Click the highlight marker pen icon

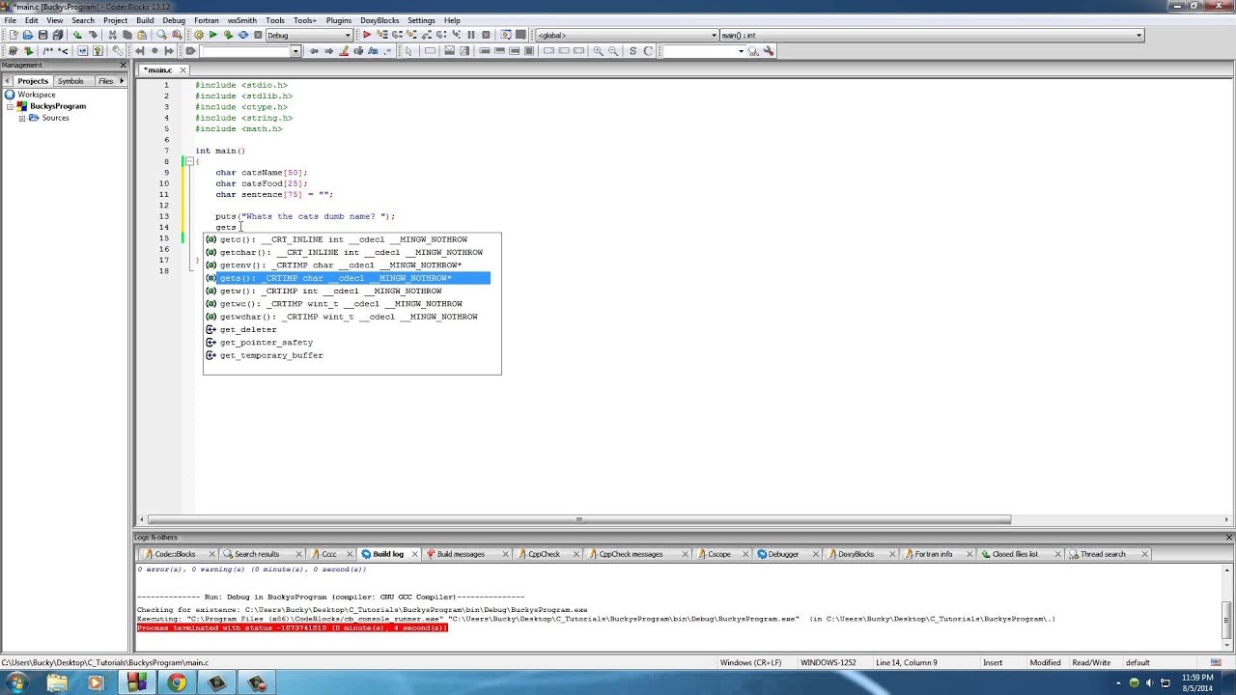point(343,50)
